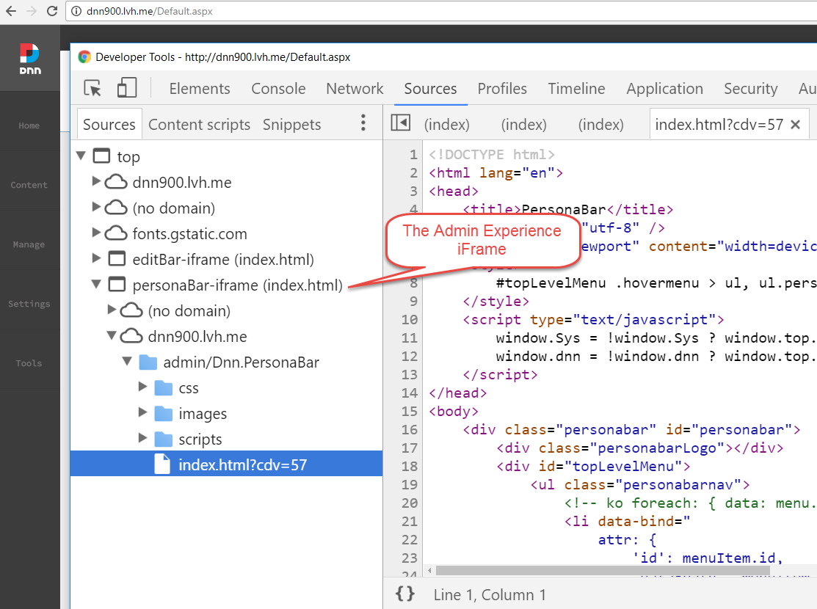This screenshot has height=609, width=817.
Task: Open the Sources panel more options menu
Action: [363, 123]
